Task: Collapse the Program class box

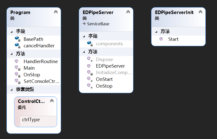Action: click(x=56, y=12)
